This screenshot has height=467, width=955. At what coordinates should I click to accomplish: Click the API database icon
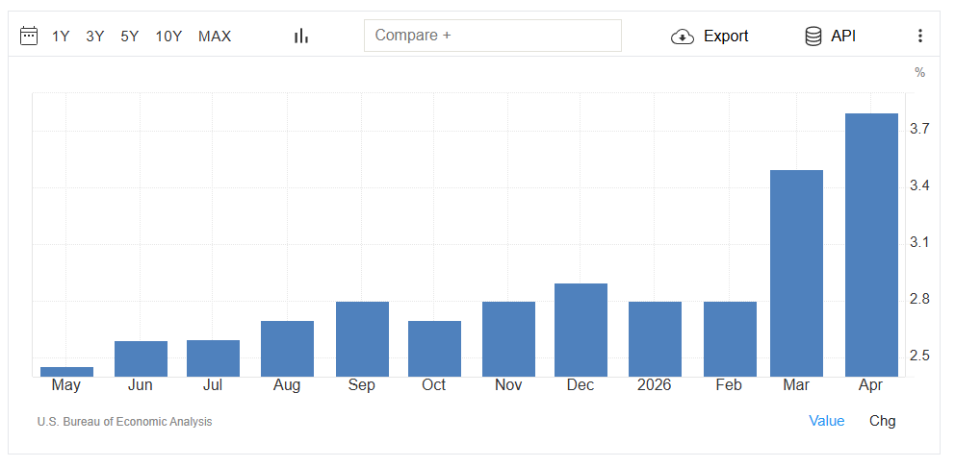(x=813, y=37)
